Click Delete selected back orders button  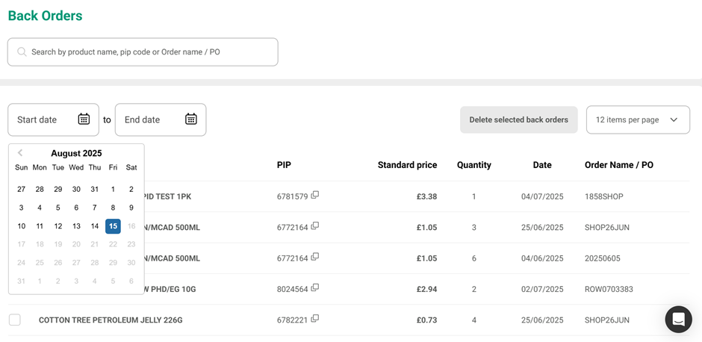coord(518,119)
